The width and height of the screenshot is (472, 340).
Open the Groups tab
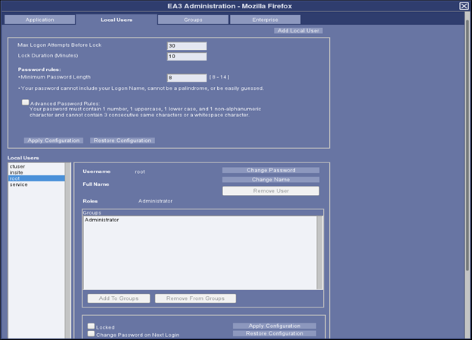(x=193, y=20)
